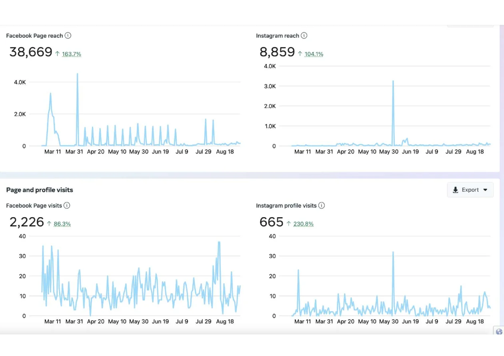
Task: Expand the Export dropdown arrow
Action: [x=486, y=190]
